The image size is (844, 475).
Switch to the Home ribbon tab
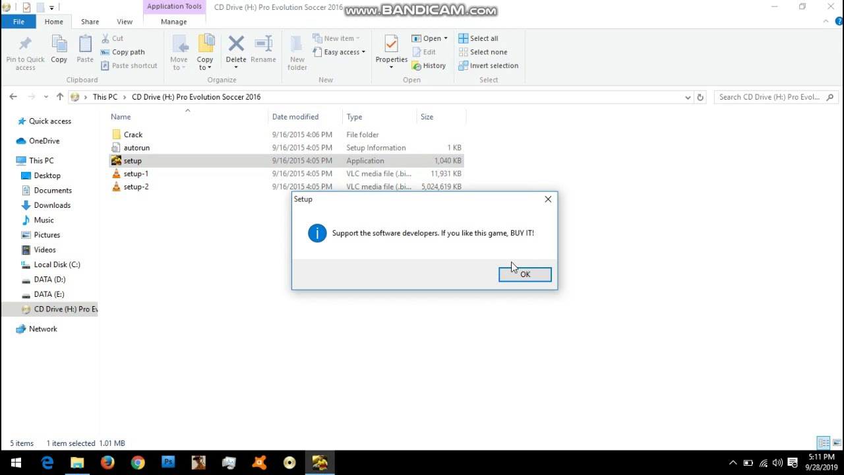(x=54, y=22)
